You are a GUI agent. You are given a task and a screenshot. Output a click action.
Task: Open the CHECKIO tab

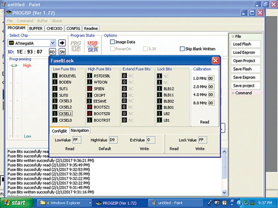[54, 28]
